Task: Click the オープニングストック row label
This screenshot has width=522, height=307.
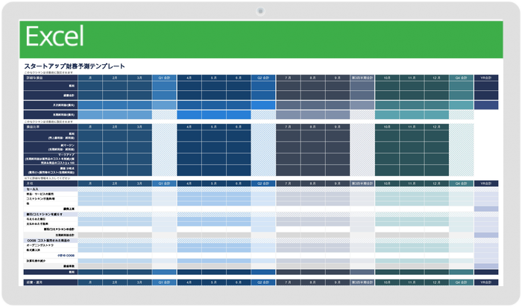Action: click(43, 246)
